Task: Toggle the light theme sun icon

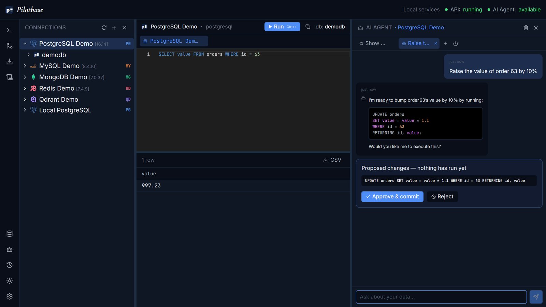Action: (x=10, y=281)
